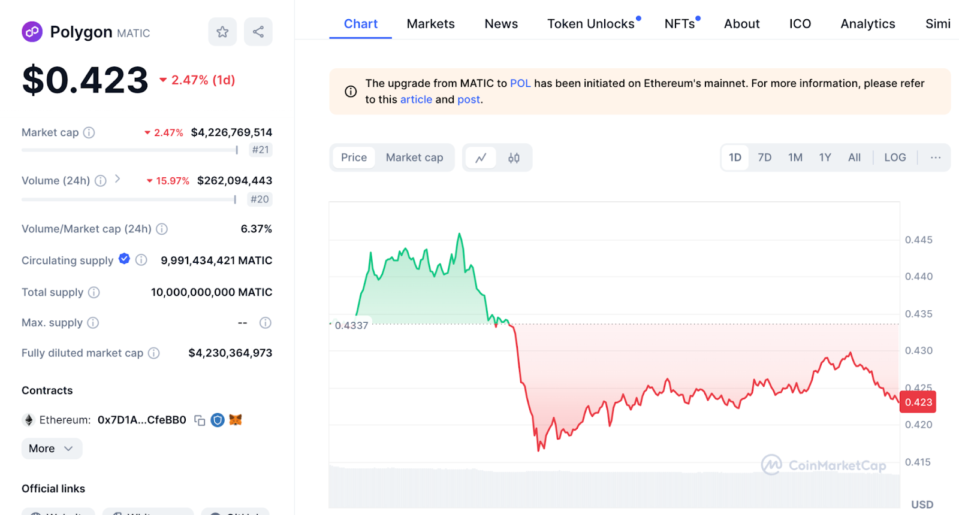Follow the POL link in notice
The image size is (959, 515).
520,83
